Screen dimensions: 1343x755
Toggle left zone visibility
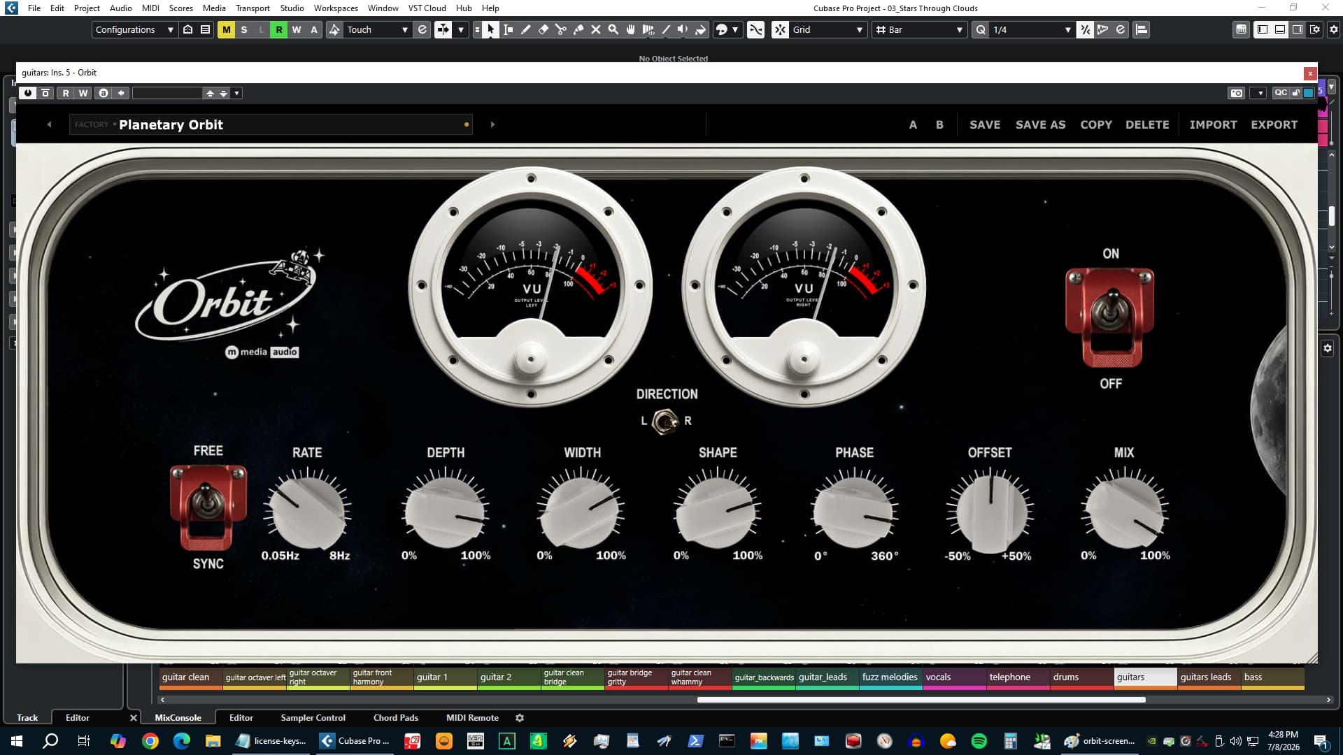tap(1263, 29)
